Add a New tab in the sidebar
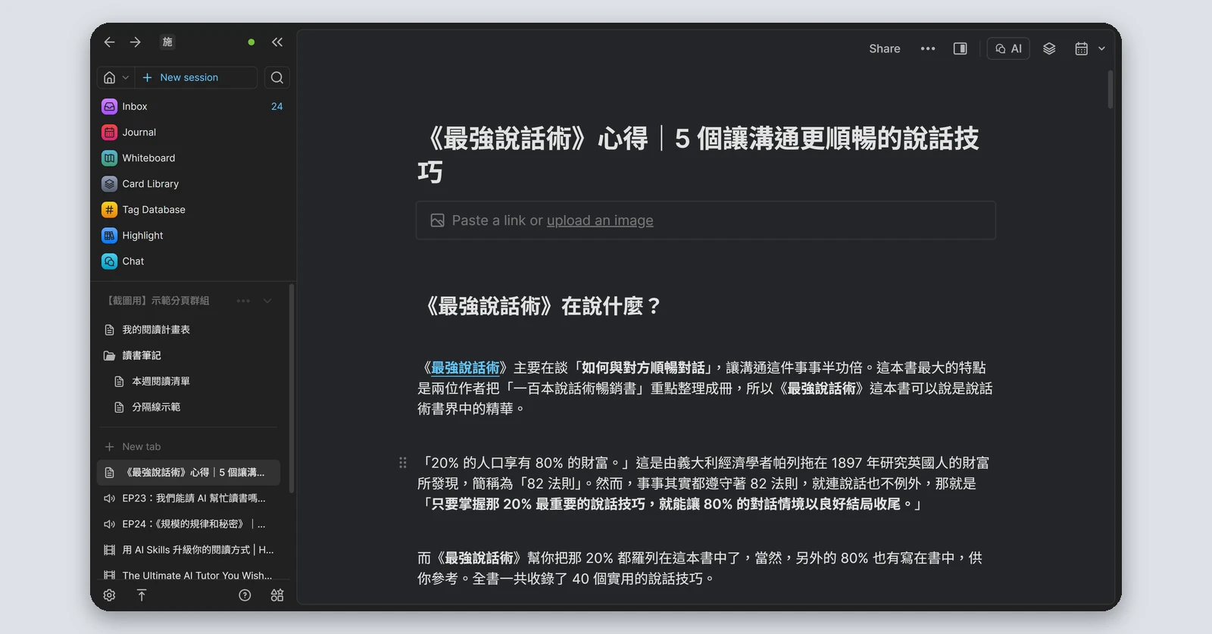 click(x=133, y=447)
